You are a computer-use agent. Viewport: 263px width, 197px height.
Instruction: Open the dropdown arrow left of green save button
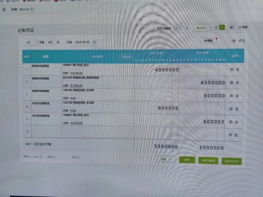[172, 159]
